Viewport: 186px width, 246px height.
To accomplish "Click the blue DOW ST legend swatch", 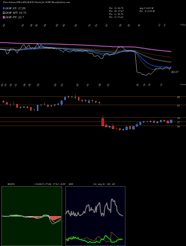I will (4, 8).
